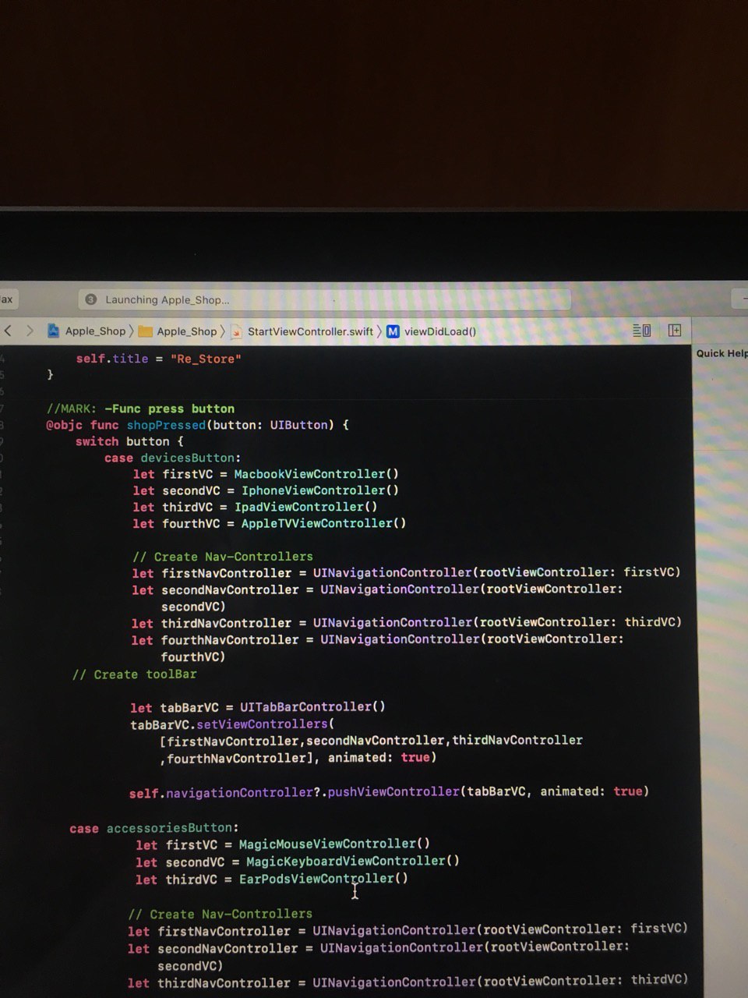Click accessoriesButton in case statement
This screenshot has height=998, width=748.
169,828
